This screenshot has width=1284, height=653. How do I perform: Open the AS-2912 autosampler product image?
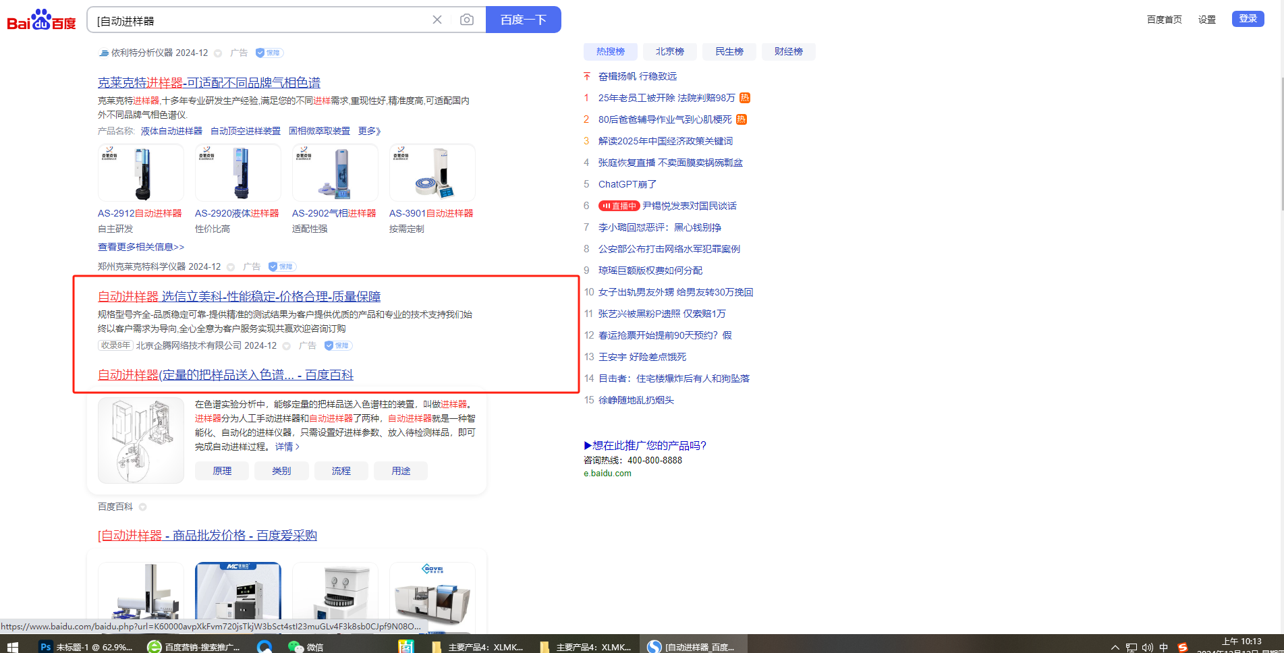click(x=141, y=173)
